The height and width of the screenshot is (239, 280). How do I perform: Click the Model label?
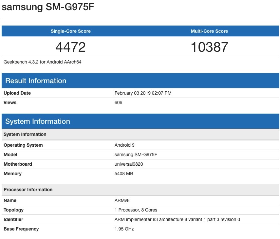coord(10,155)
